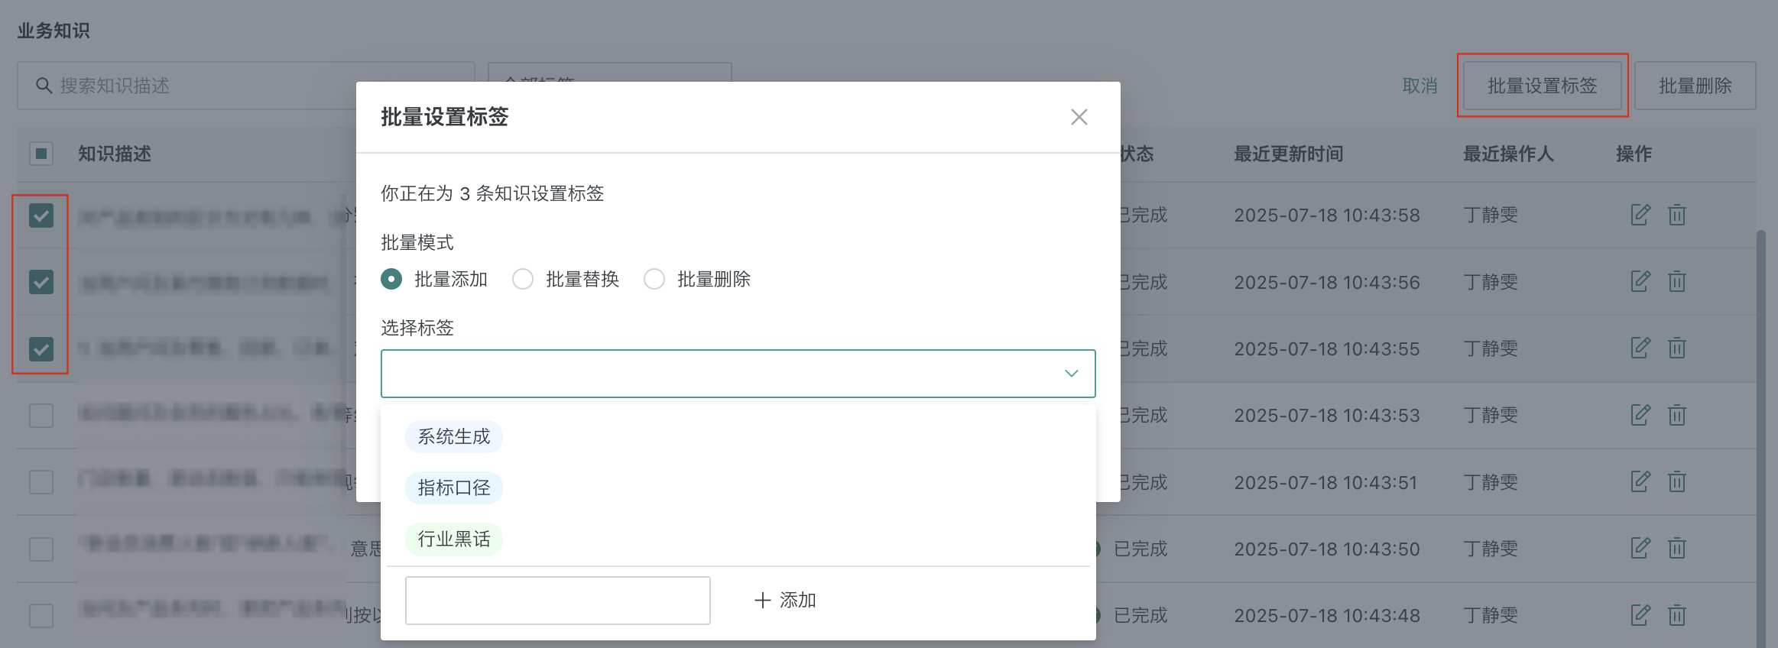The image size is (1778, 648).
Task: Click edit icon for 10:43:50 row
Action: point(1640,549)
